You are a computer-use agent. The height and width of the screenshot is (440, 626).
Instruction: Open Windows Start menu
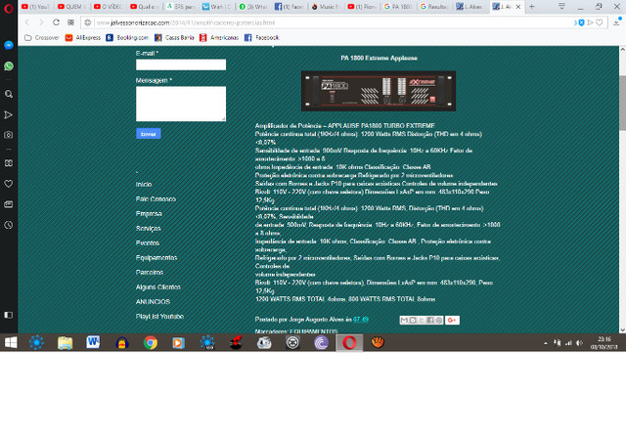[11, 342]
